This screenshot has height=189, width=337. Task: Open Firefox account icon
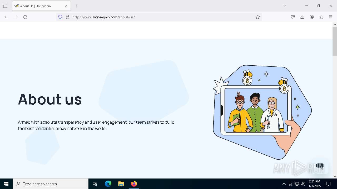point(312,17)
